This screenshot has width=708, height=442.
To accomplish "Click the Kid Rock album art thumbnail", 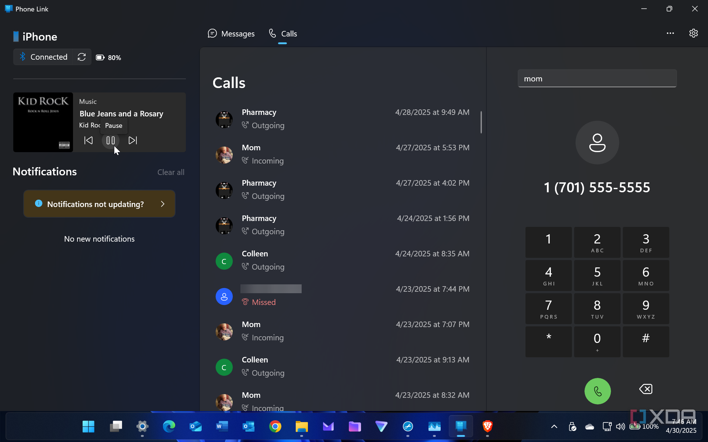I will tap(43, 122).
